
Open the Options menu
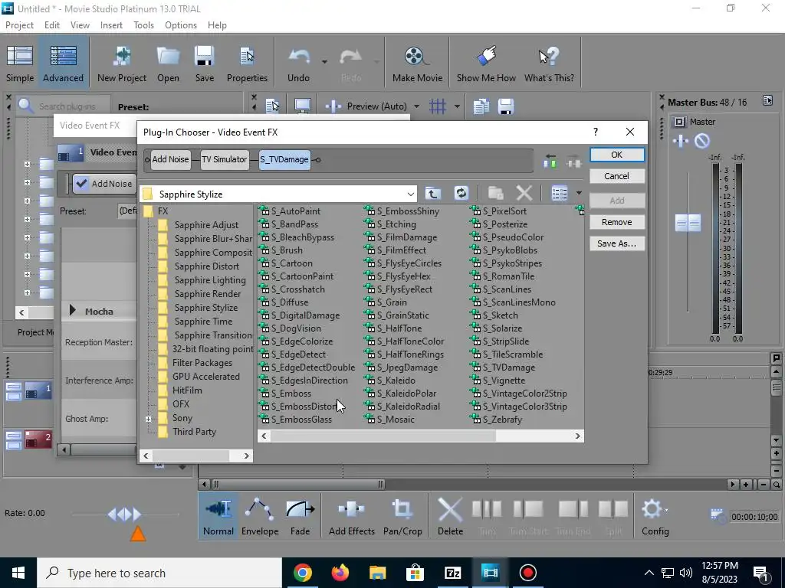[181, 25]
